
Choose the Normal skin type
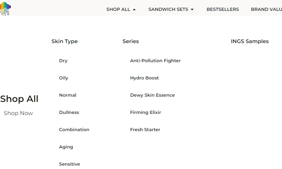68,95
